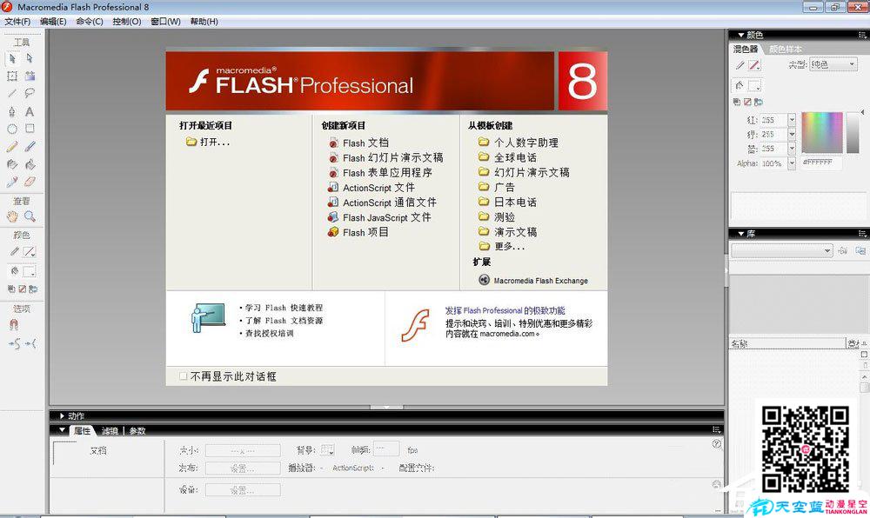Open Color Mixer fill color swatch
Viewport: 870px width, 518px height.
754,86
